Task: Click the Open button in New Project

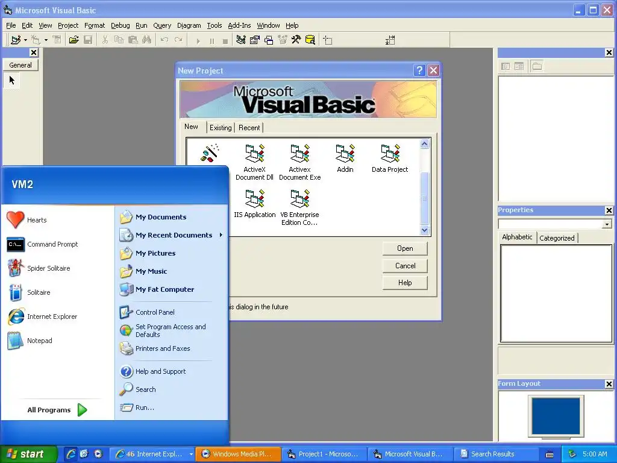Action: [405, 248]
